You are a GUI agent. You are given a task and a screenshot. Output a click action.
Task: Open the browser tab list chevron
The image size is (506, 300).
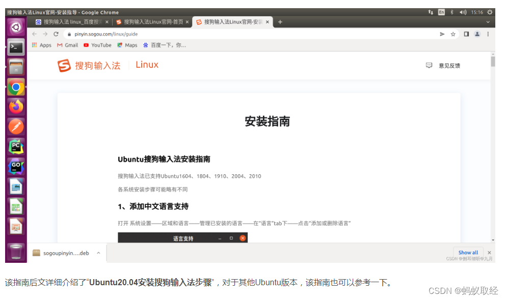click(488, 22)
